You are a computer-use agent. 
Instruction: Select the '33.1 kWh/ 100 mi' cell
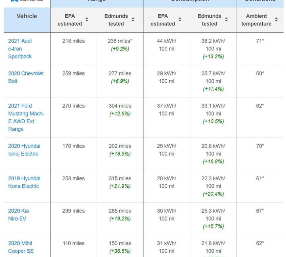tap(213, 110)
